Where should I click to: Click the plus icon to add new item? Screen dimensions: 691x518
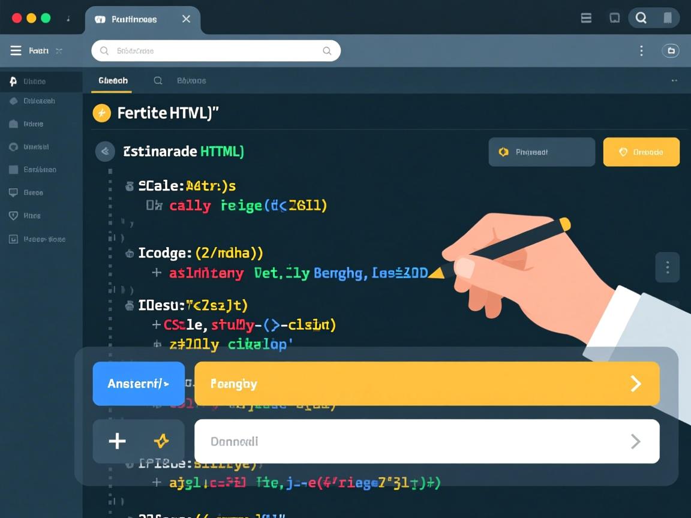[x=116, y=441]
